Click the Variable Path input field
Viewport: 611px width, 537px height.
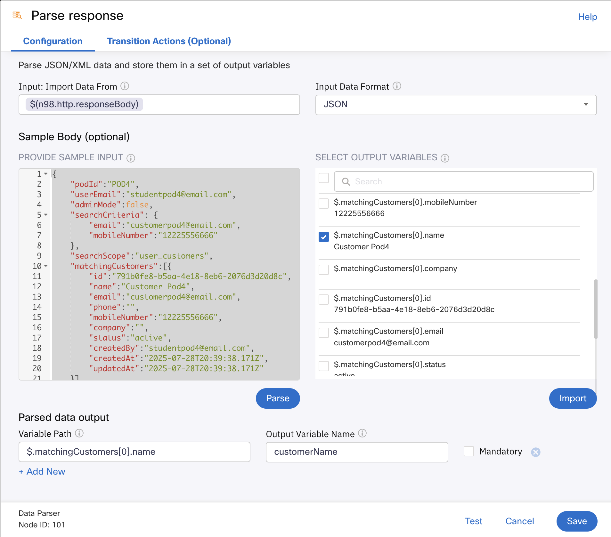134,452
